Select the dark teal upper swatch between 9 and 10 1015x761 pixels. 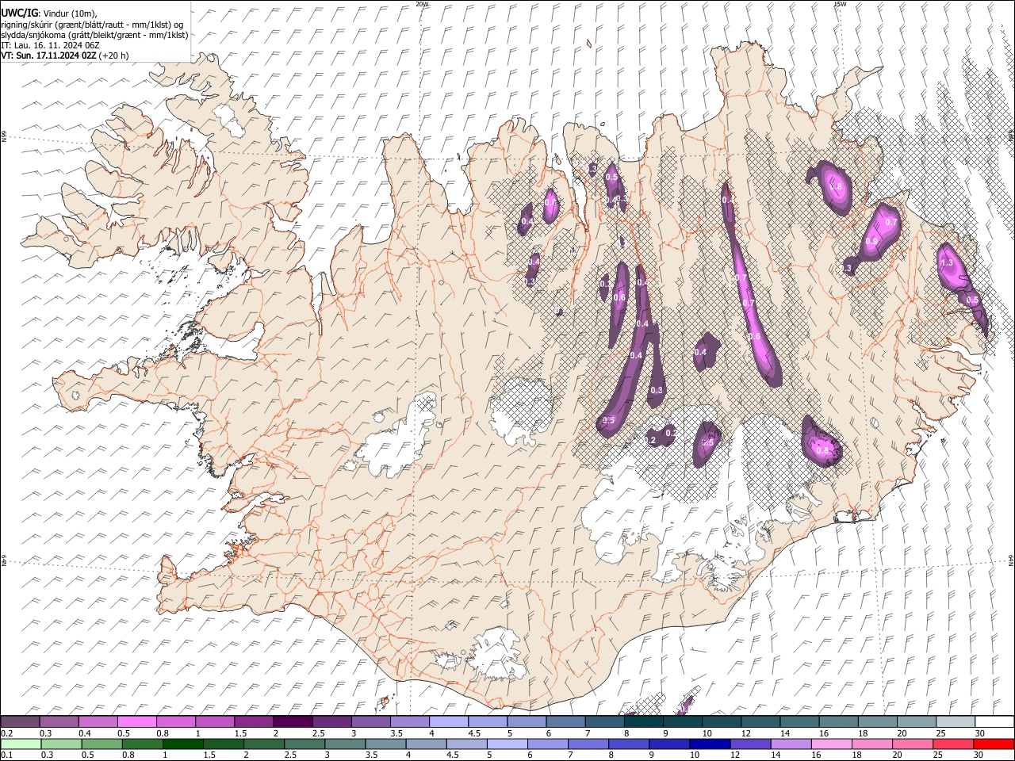[683, 721]
